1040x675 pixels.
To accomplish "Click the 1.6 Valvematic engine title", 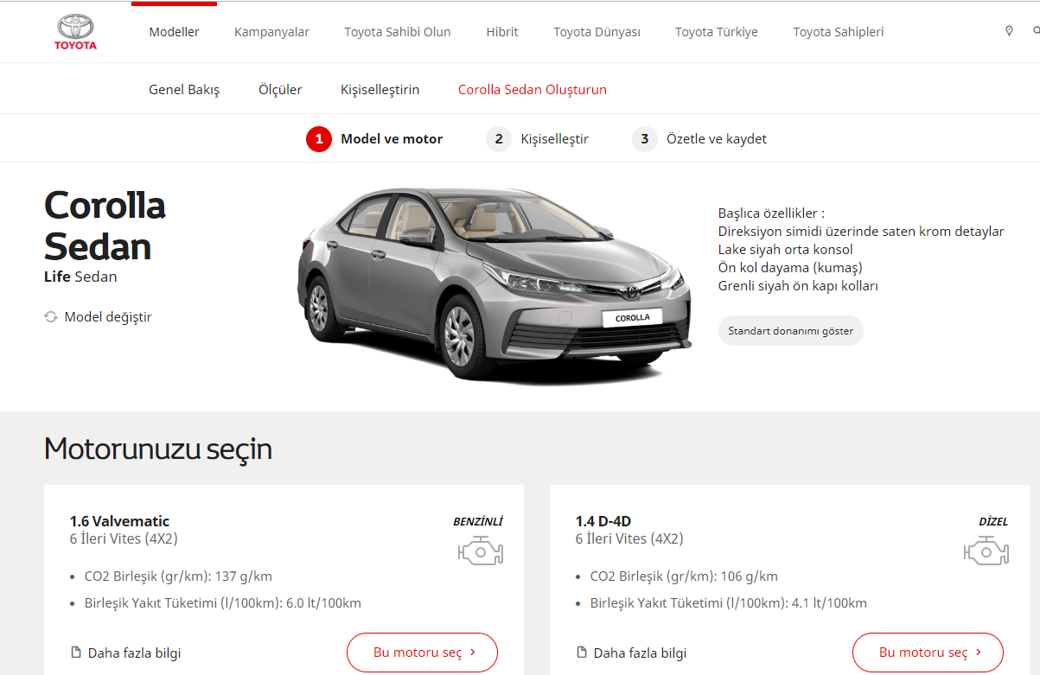I will click(119, 521).
